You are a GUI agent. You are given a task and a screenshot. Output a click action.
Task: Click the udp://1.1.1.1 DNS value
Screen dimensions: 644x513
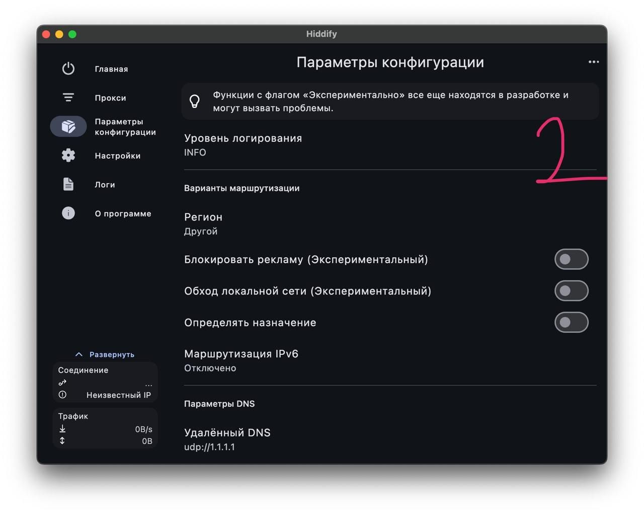(209, 447)
